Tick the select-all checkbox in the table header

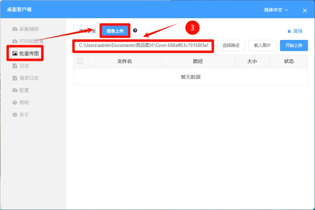(x=80, y=61)
